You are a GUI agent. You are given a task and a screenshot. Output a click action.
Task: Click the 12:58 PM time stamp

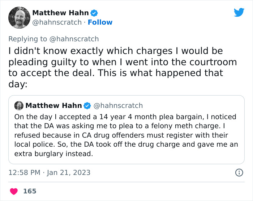pyautogui.click(x=24, y=172)
